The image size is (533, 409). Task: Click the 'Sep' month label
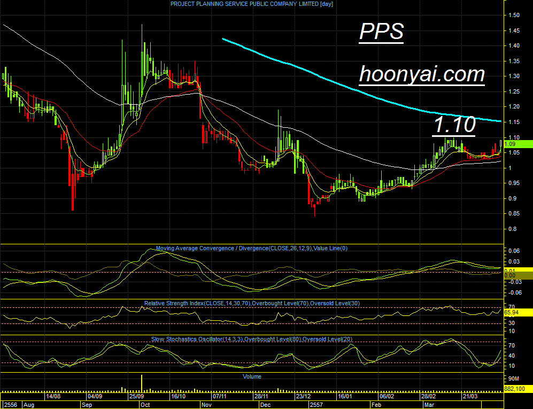[x=87, y=405]
